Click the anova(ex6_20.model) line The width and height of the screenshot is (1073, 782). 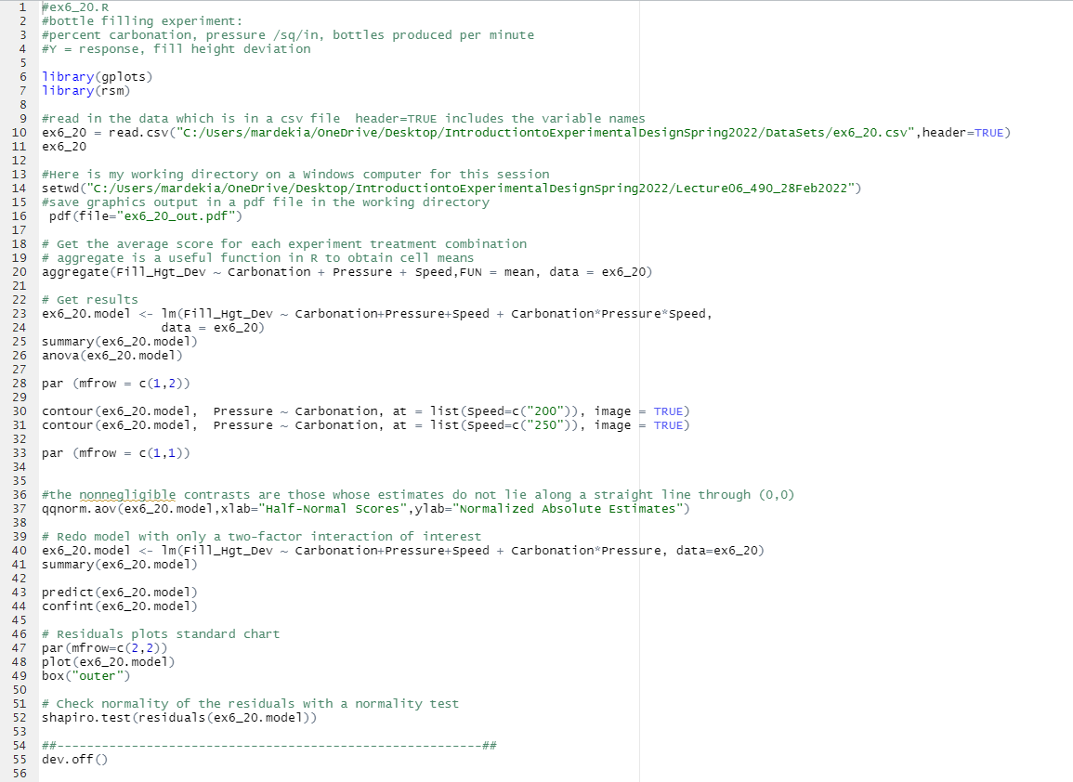pyautogui.click(x=111, y=355)
